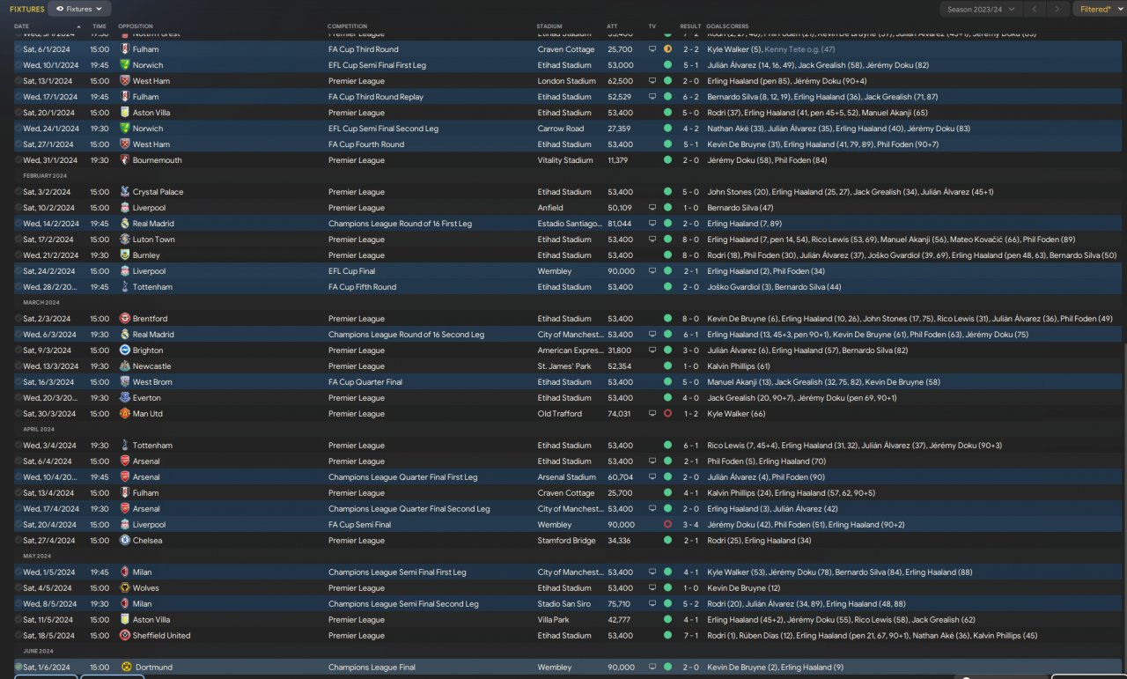This screenshot has height=679, width=1127.
Task: Click the Crystal Palace club badge
Action: 124,192
